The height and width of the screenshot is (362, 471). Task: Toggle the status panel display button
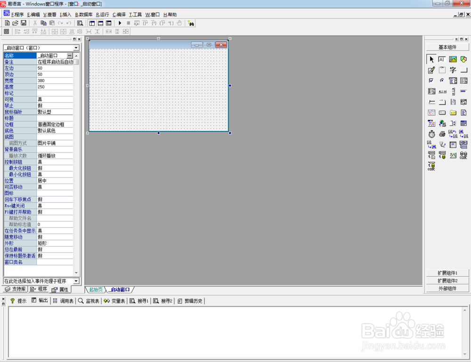(100, 23)
